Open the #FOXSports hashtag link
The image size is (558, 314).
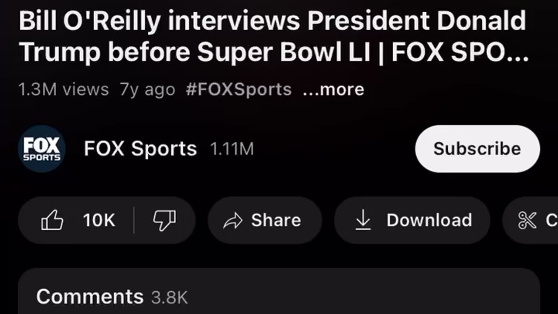[238, 89]
